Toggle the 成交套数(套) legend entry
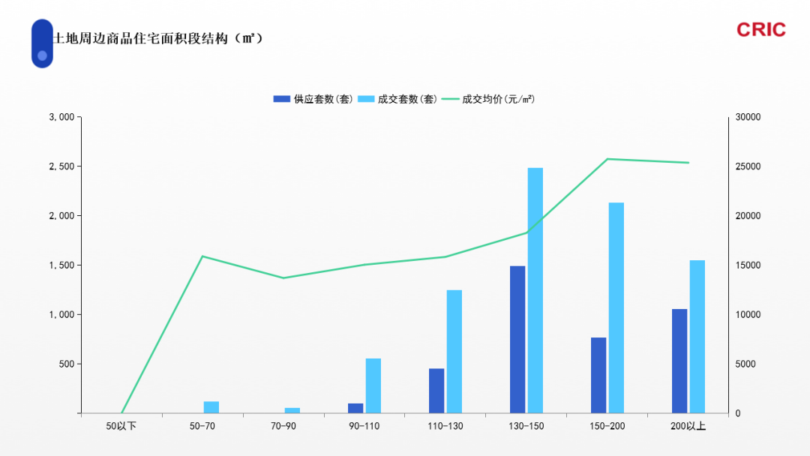Viewport: 810px width, 456px height. pos(397,99)
